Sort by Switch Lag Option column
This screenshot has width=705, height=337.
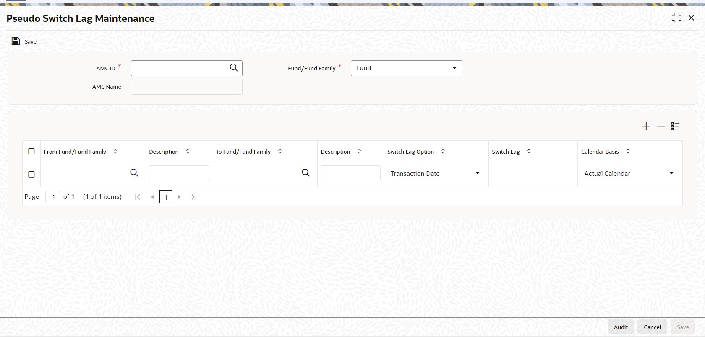(x=443, y=152)
